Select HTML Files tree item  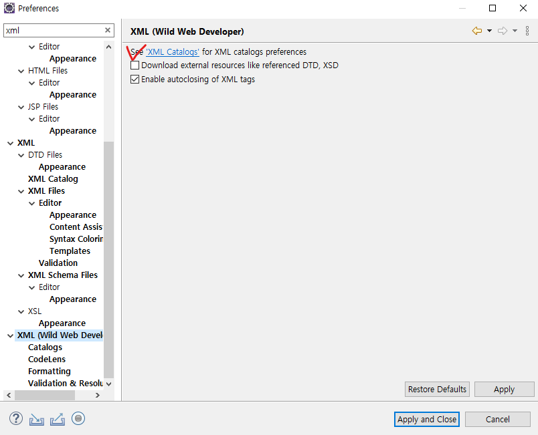point(48,71)
